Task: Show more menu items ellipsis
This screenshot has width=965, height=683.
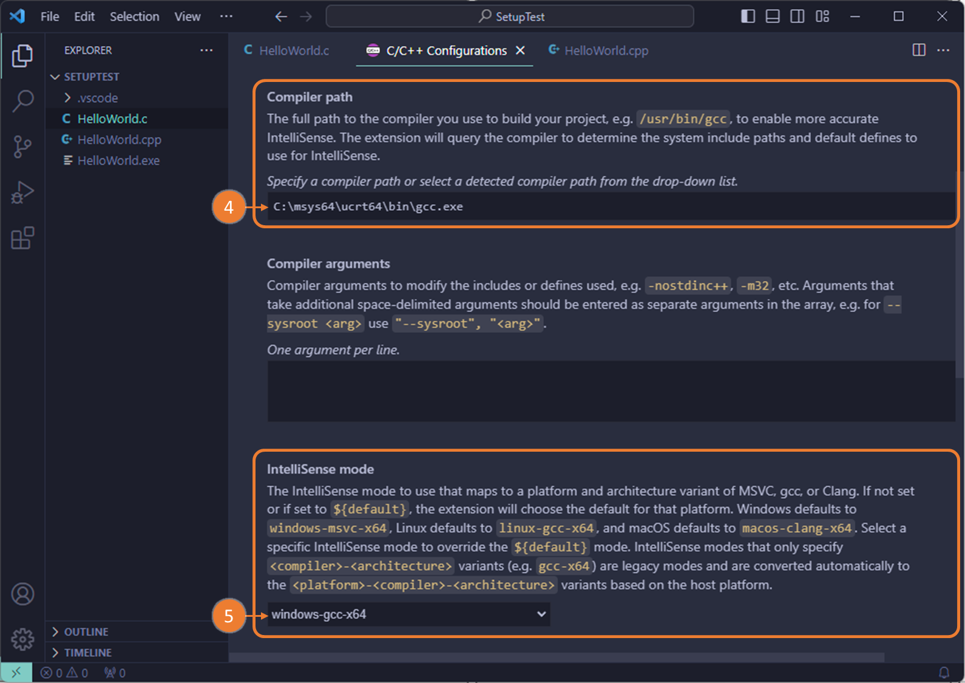Action: coord(226,16)
